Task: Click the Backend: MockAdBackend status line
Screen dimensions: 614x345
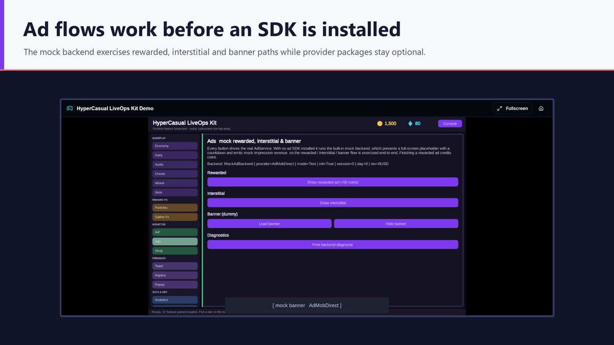Action: coord(298,163)
